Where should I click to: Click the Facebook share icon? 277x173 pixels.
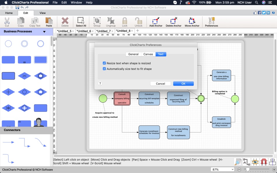[x=260, y=13]
